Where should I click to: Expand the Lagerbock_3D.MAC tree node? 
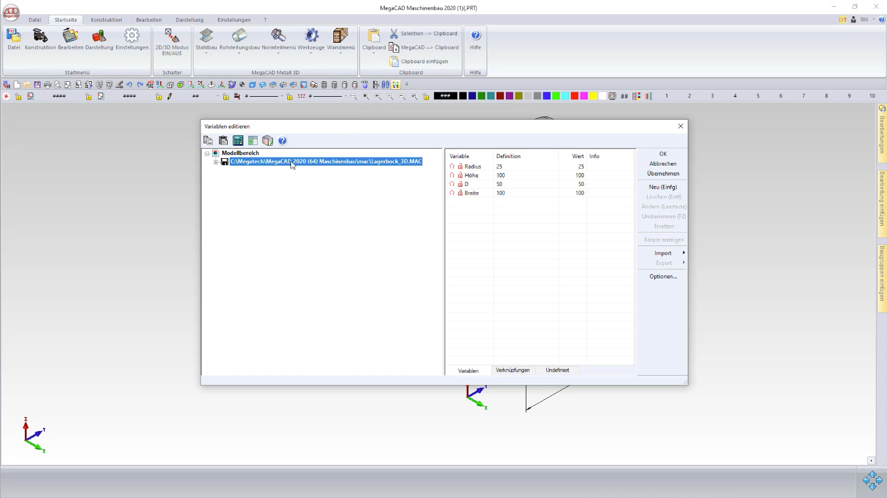[x=216, y=162]
